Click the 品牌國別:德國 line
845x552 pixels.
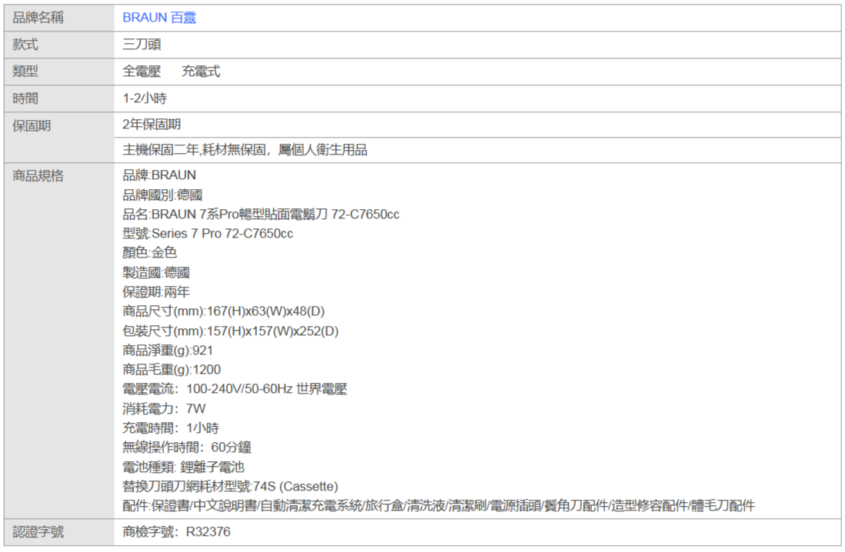162,195
